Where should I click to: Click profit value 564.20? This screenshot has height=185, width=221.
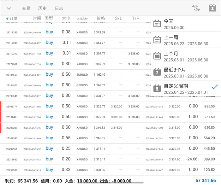tap(209, 138)
